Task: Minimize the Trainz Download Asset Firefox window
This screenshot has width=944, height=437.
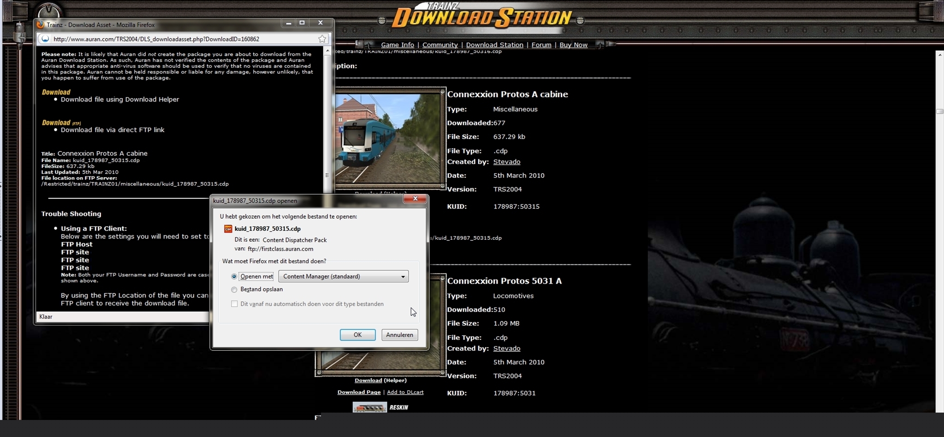Action: pyautogui.click(x=288, y=23)
